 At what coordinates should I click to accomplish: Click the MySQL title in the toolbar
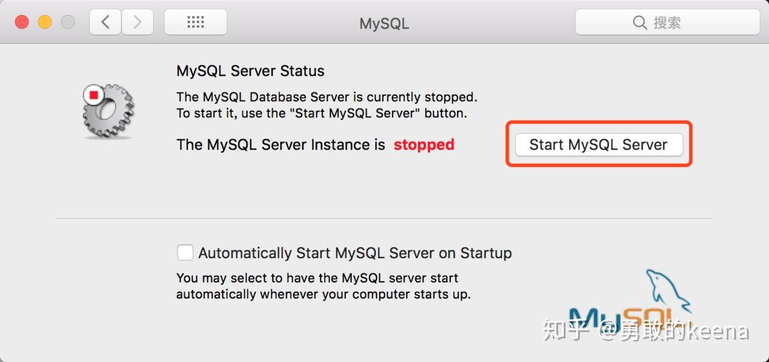click(383, 23)
